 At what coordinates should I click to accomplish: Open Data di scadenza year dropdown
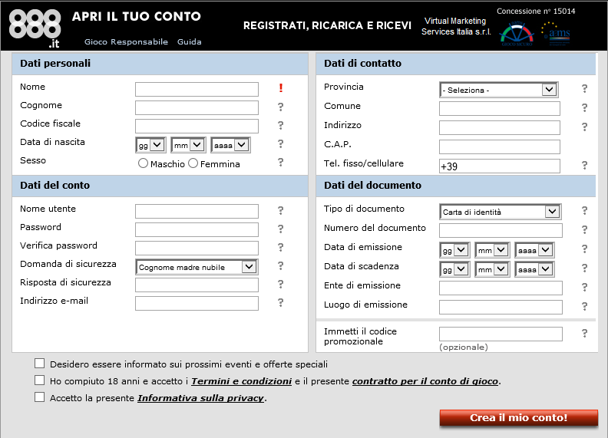(535, 269)
